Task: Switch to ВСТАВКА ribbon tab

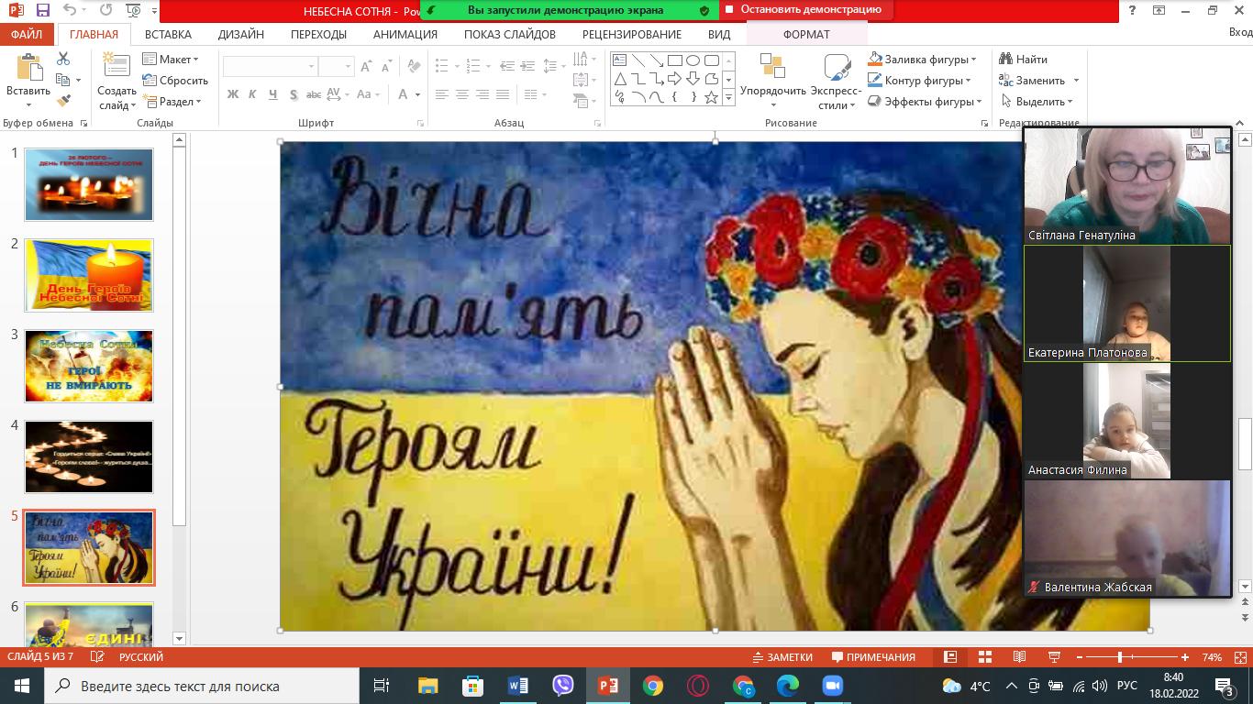Action: [x=168, y=34]
